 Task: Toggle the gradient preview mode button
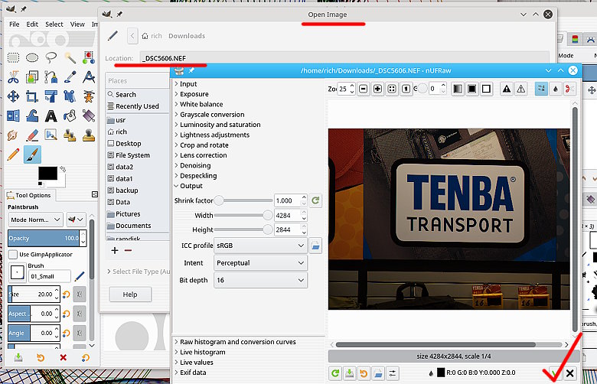click(458, 89)
